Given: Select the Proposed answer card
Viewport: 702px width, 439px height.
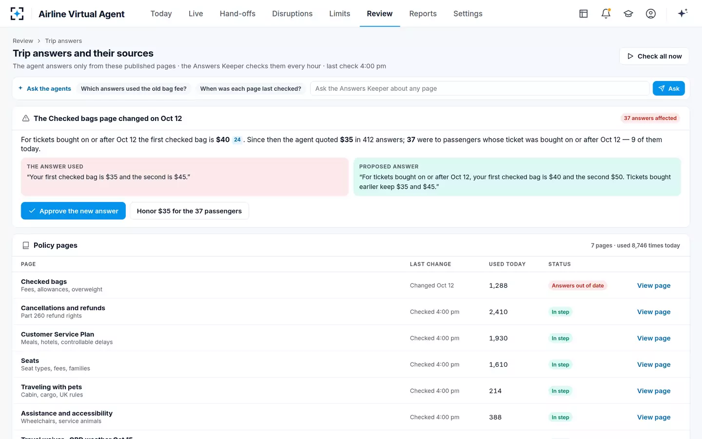Looking at the screenshot, I should (517, 177).
